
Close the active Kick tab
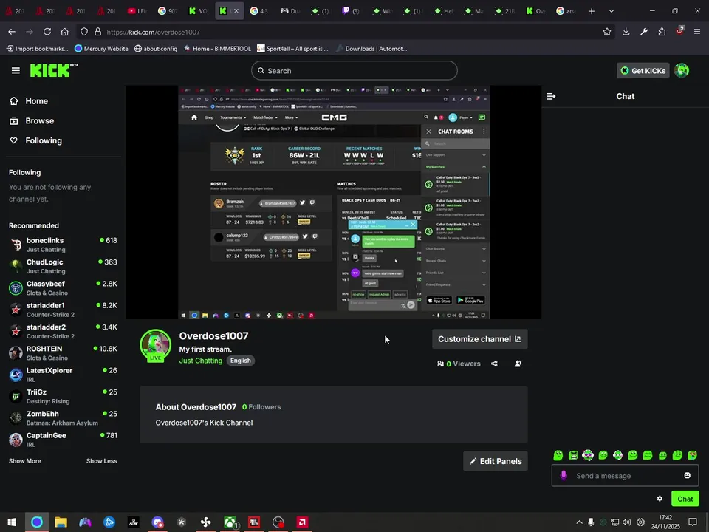point(236,11)
